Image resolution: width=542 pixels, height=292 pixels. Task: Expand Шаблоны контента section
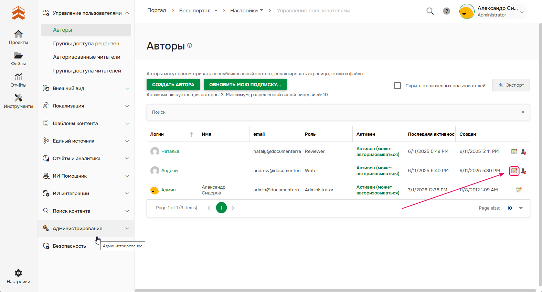pos(127,123)
